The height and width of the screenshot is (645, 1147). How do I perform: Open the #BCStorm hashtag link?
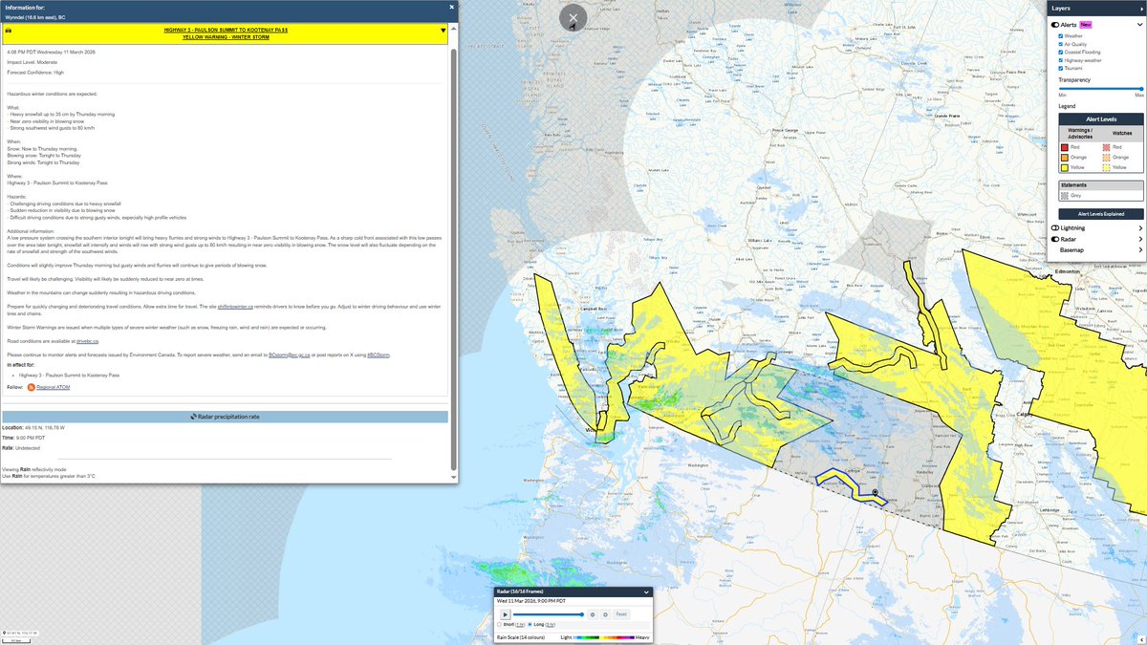coord(378,355)
